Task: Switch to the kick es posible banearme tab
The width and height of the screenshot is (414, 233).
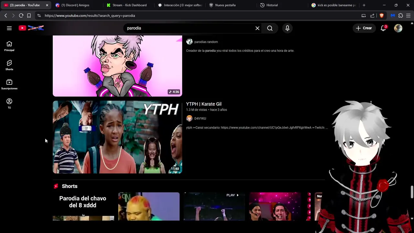Action: tap(334, 5)
